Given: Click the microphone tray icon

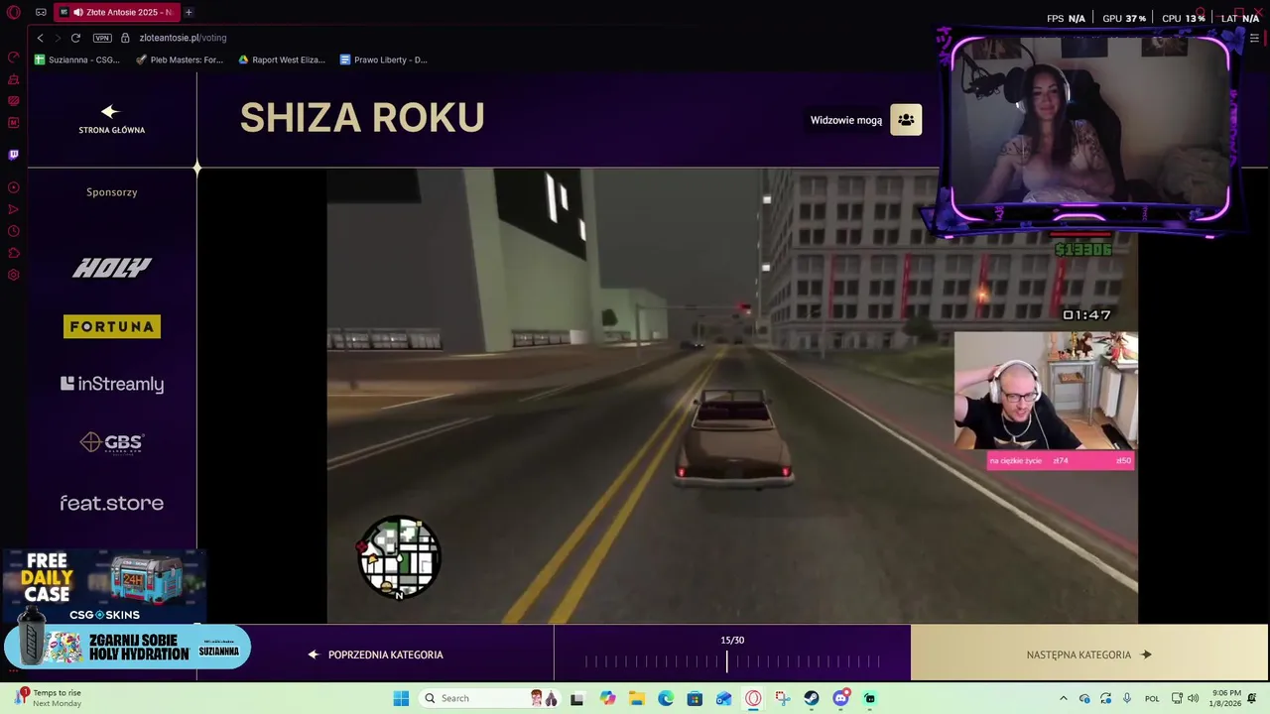Looking at the screenshot, I should (x=1126, y=698).
